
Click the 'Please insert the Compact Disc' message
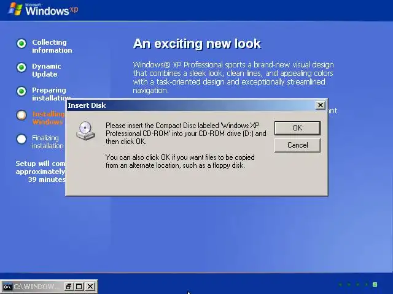coord(185,134)
